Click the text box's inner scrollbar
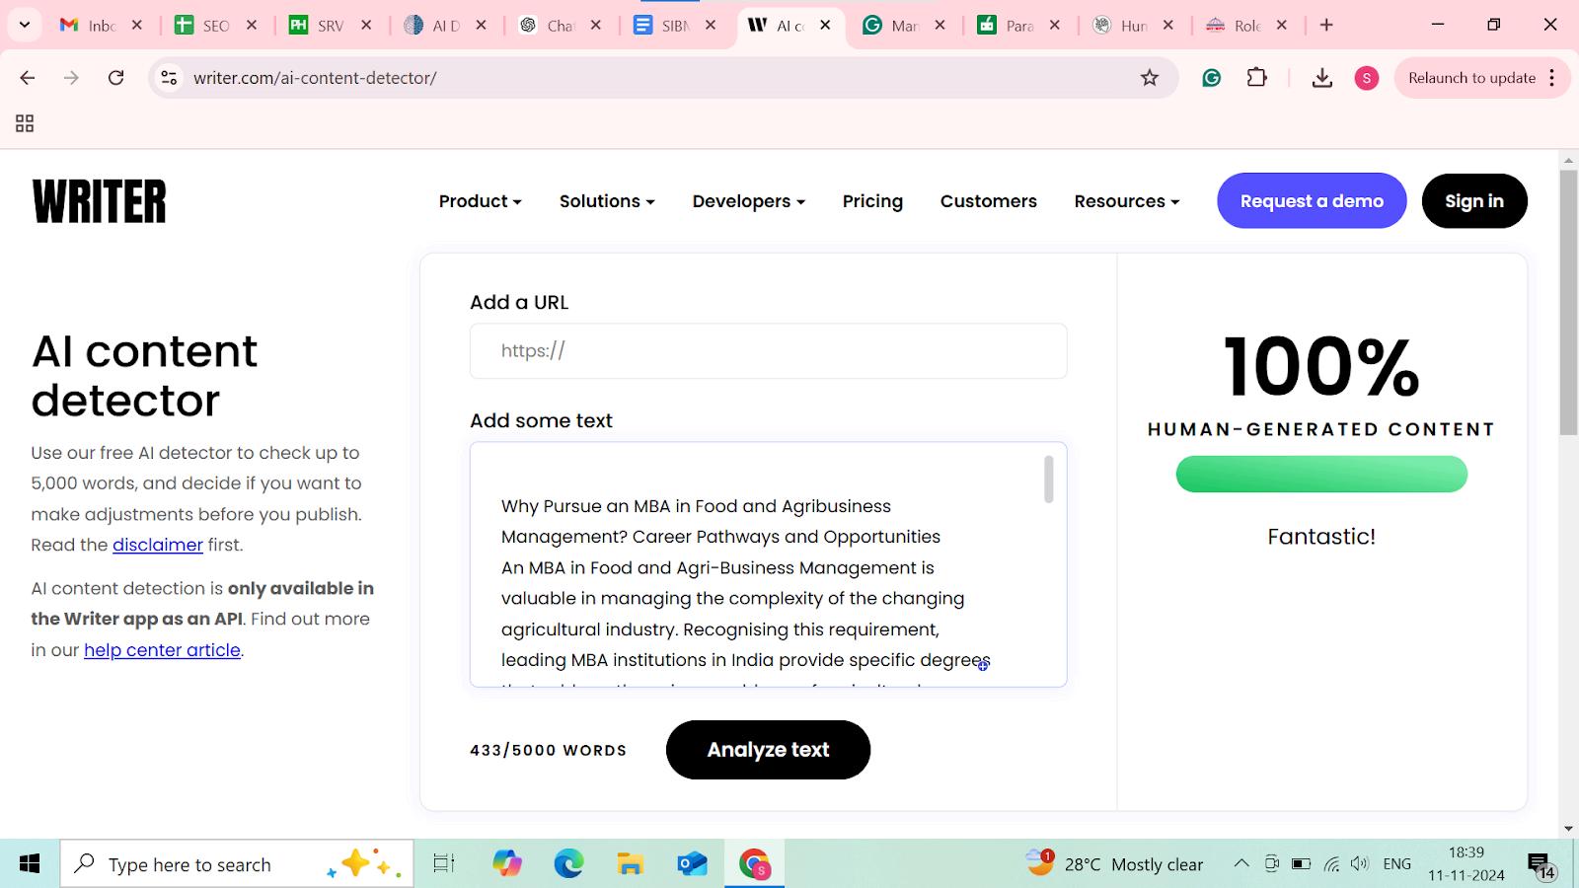 click(x=1048, y=480)
